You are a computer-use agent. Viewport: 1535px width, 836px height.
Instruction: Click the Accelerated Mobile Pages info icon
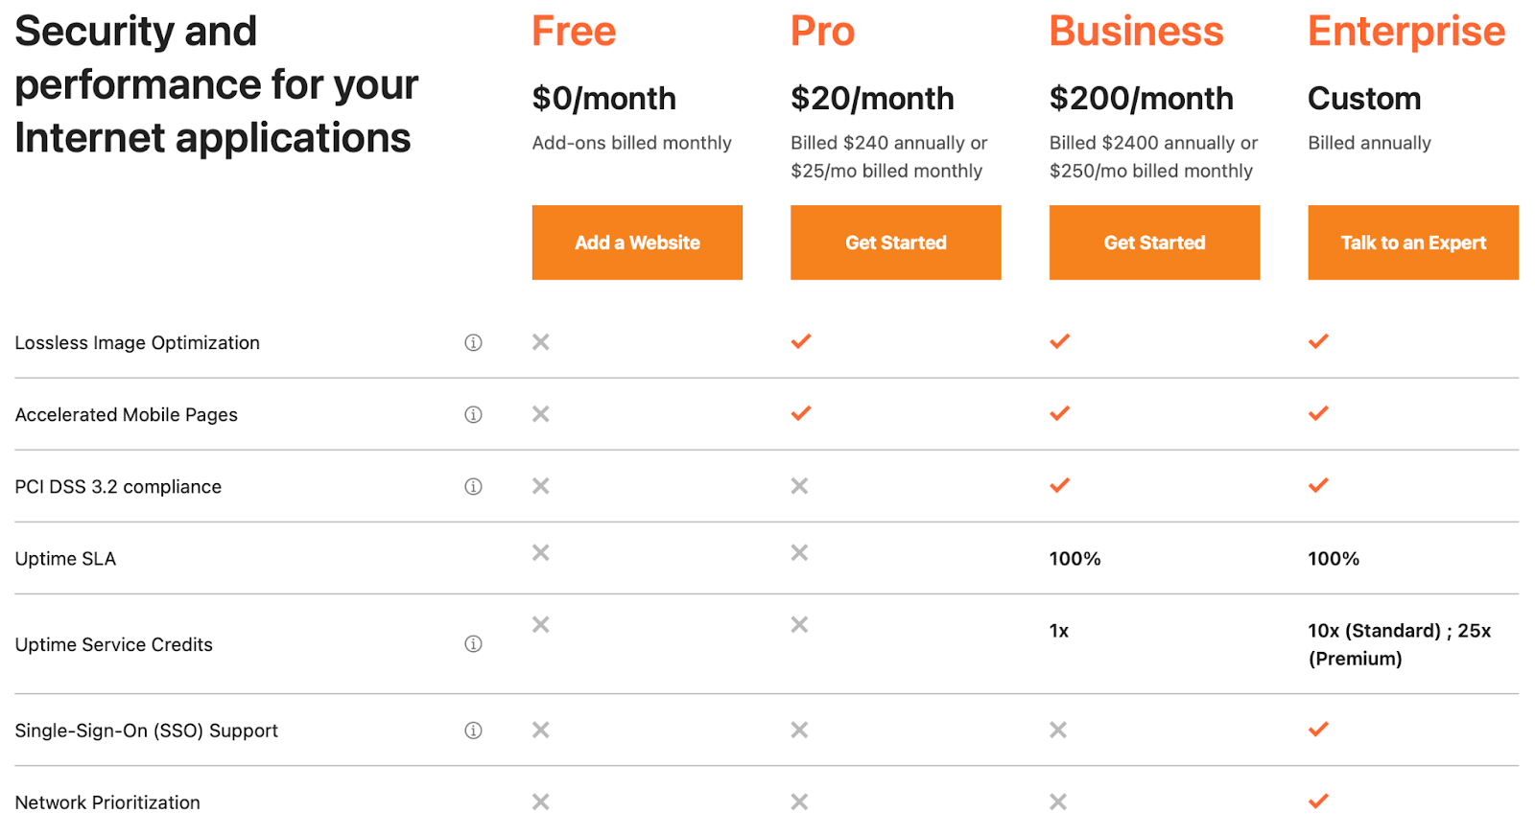tap(473, 414)
